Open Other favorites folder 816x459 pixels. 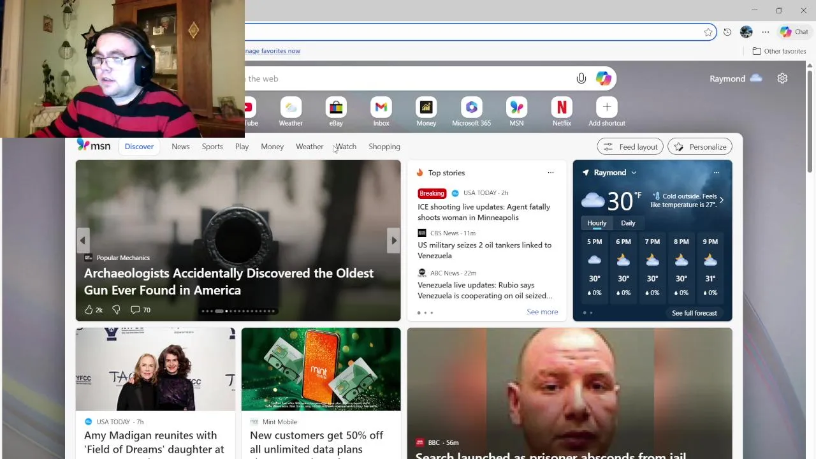[779, 51]
